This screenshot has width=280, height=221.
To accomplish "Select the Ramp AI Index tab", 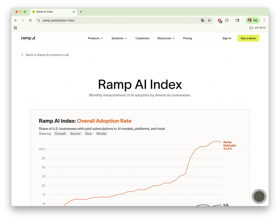I will pyautogui.click(x=54, y=12).
